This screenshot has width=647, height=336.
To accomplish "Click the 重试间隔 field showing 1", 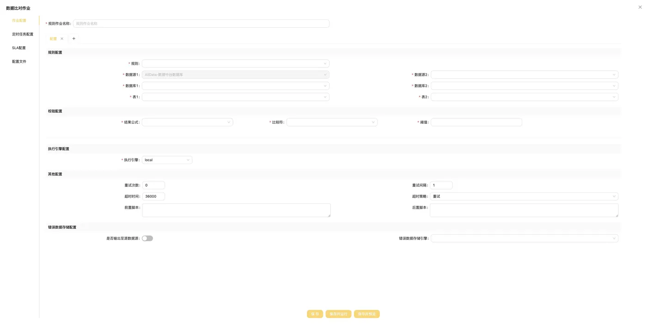I will 441,185.
